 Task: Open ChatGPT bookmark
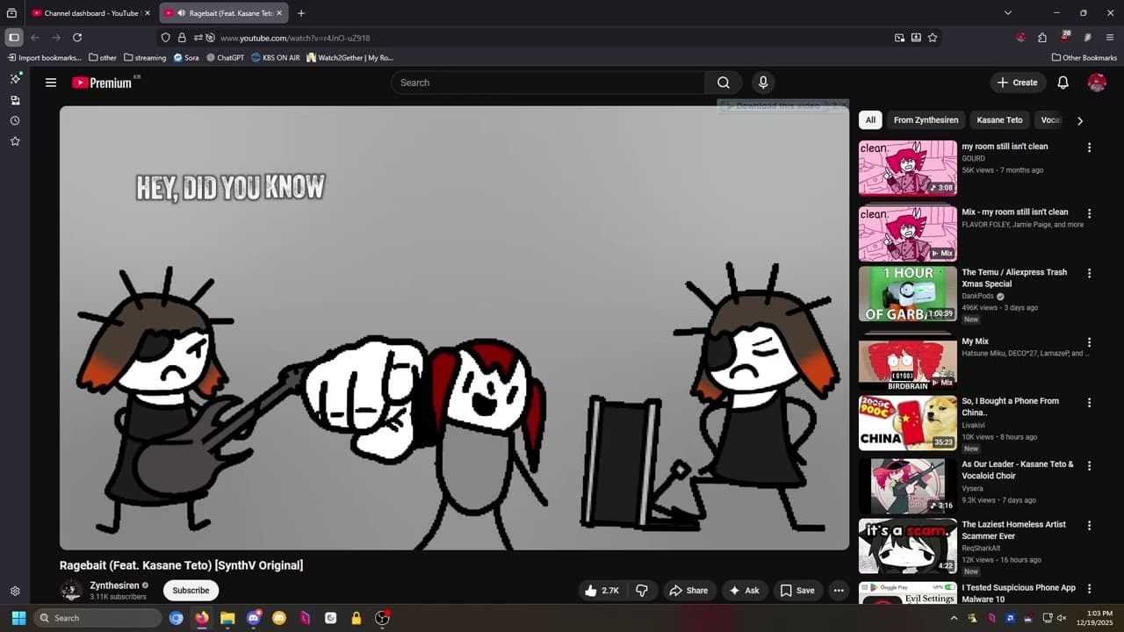225,58
